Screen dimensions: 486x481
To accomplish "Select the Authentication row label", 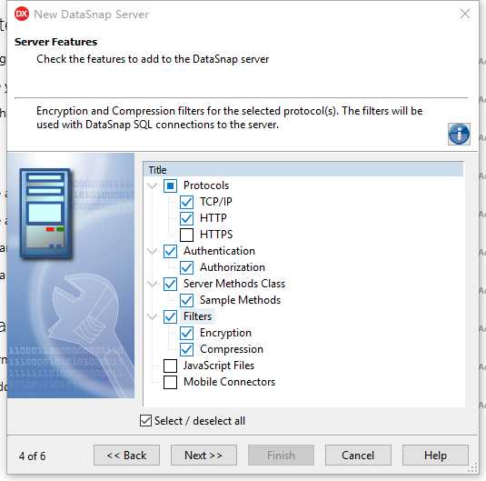I will 219,251.
